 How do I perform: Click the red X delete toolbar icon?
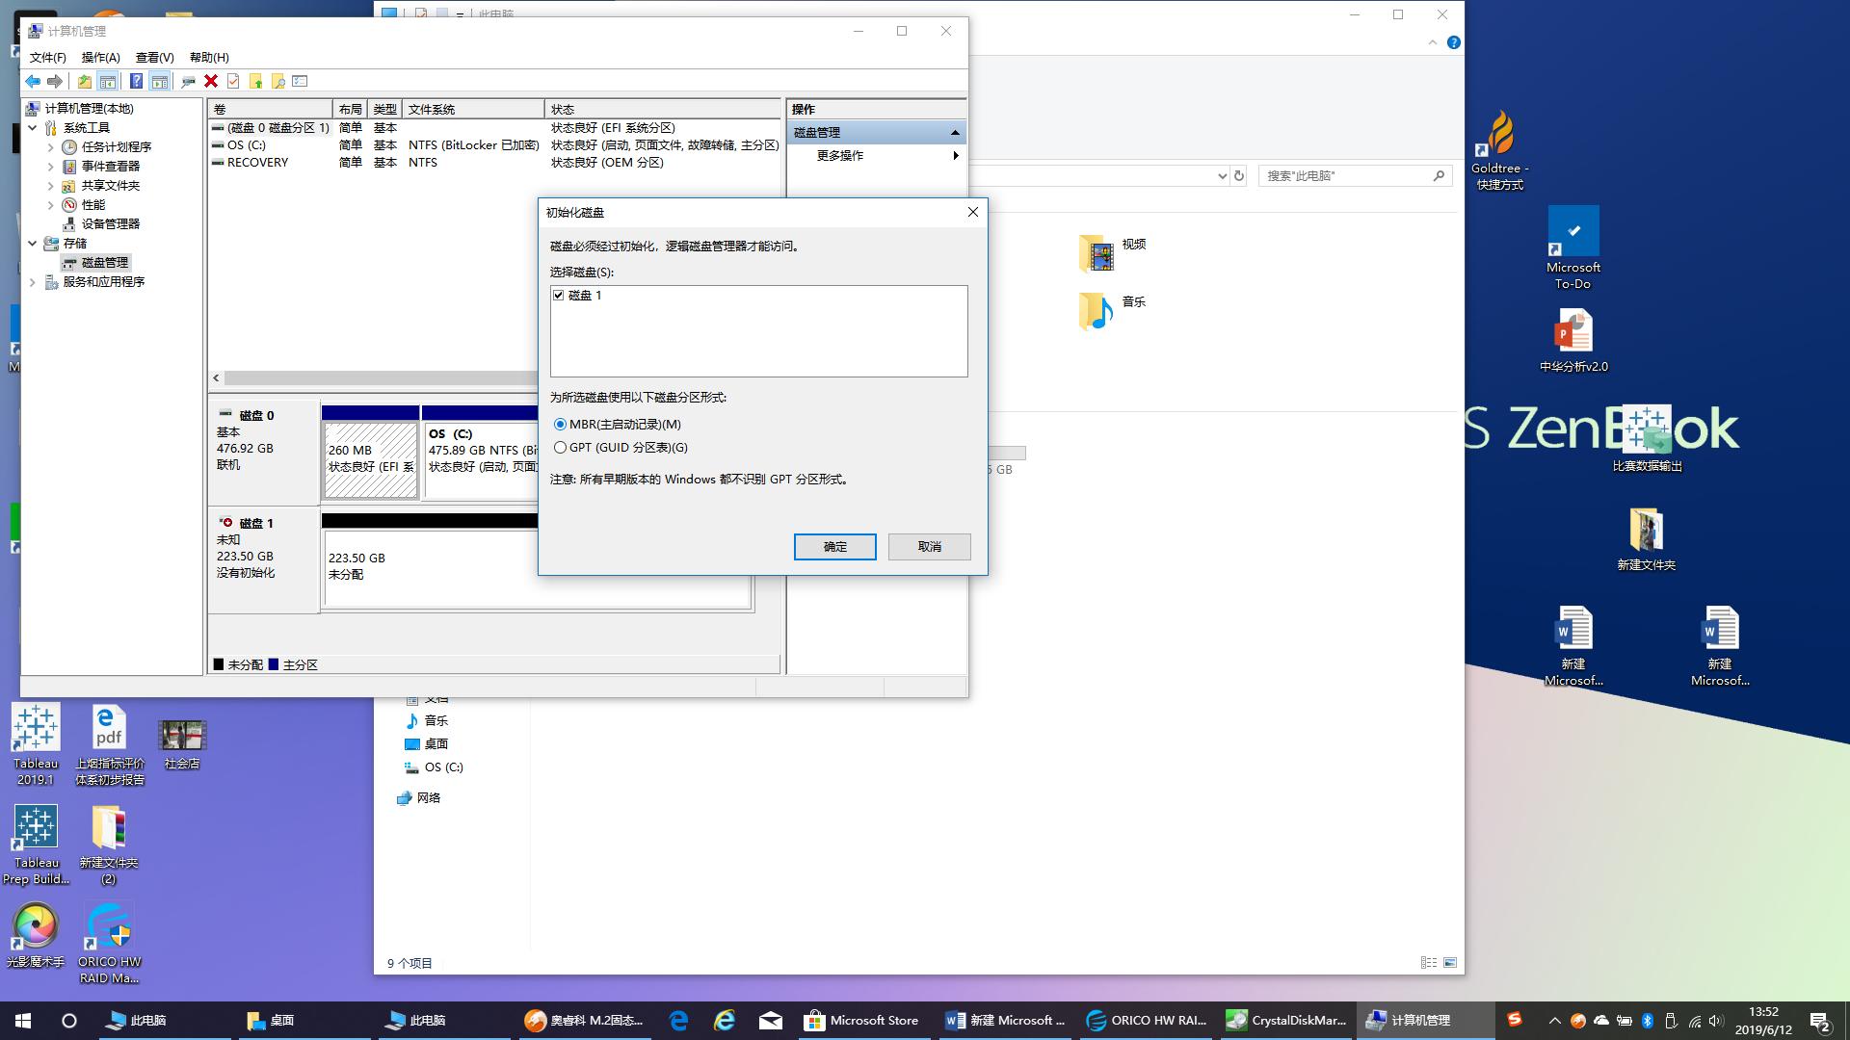pos(211,82)
